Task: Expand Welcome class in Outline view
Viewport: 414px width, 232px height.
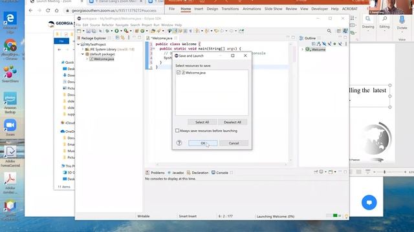Action: tap(302, 50)
